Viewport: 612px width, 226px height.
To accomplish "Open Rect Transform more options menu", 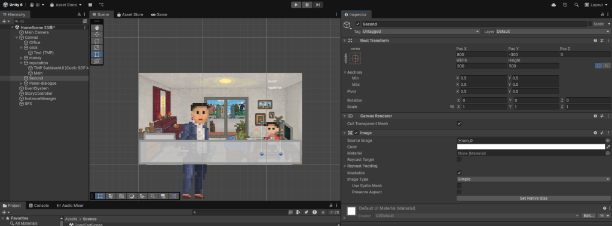I will [x=608, y=40].
